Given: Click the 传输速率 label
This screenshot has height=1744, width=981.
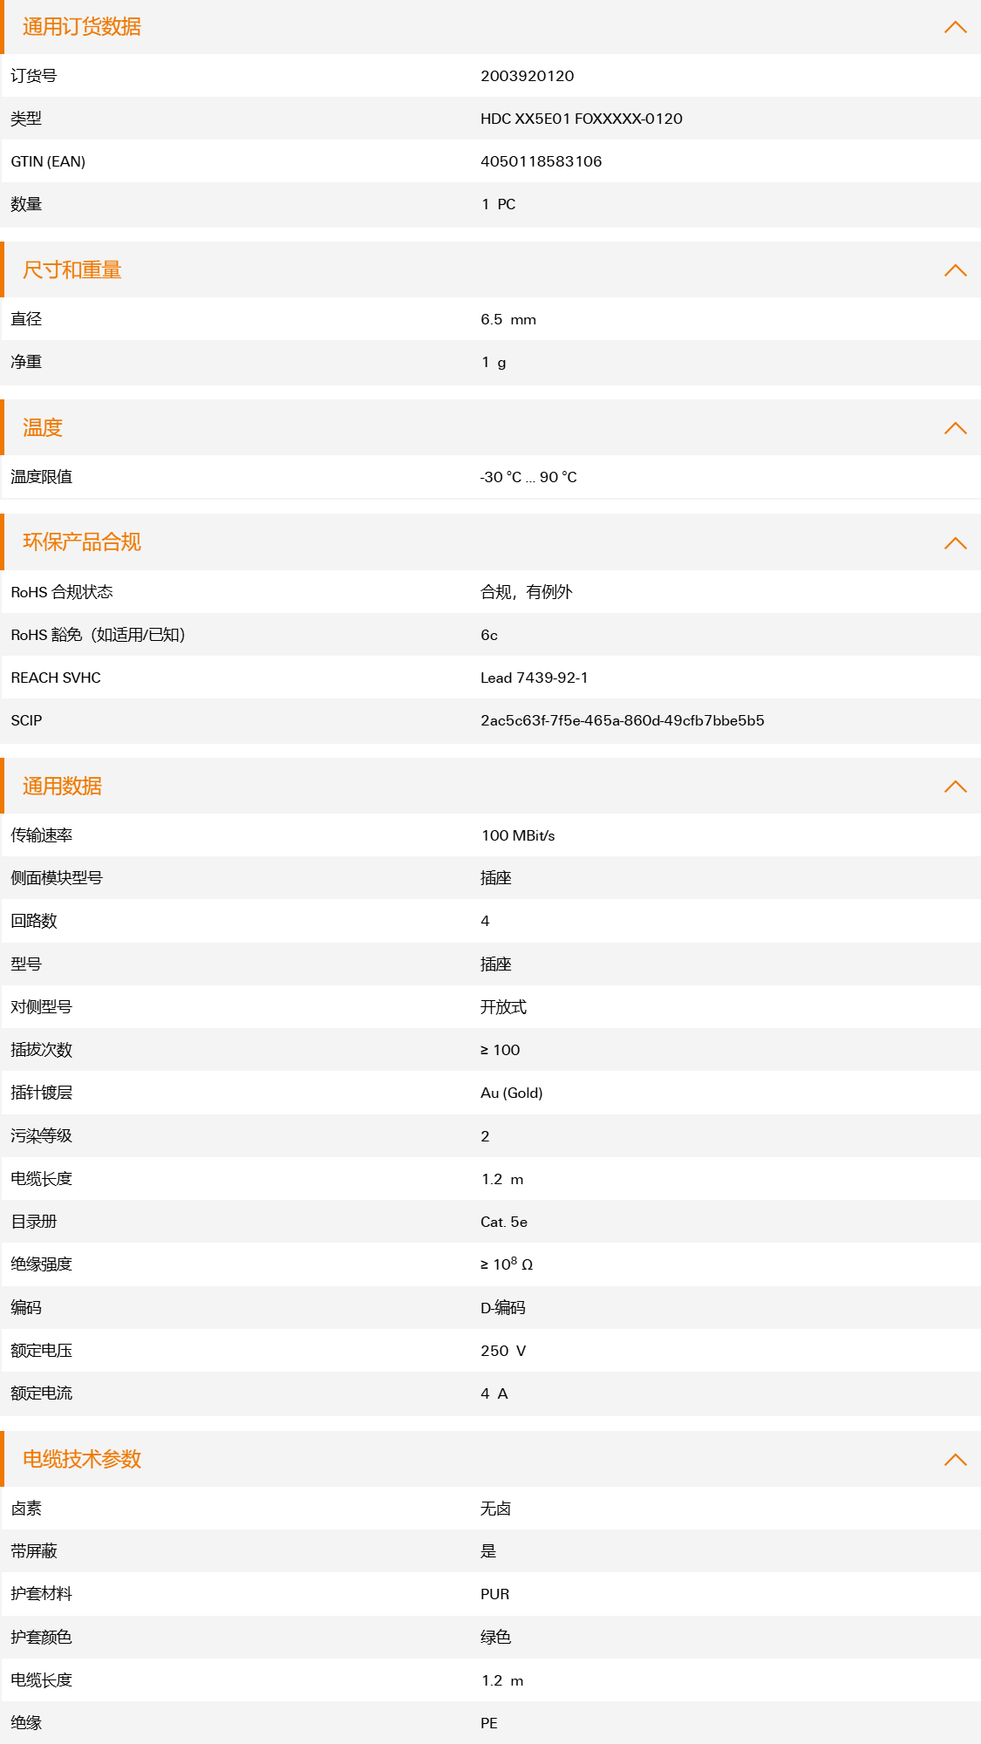Looking at the screenshot, I should (x=42, y=835).
